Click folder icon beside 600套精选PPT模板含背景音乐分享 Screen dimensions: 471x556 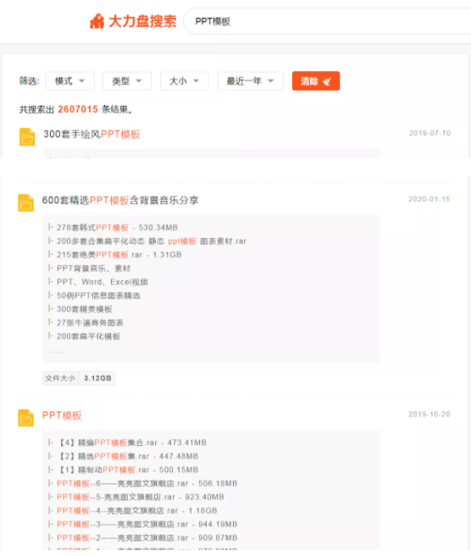[26, 203]
